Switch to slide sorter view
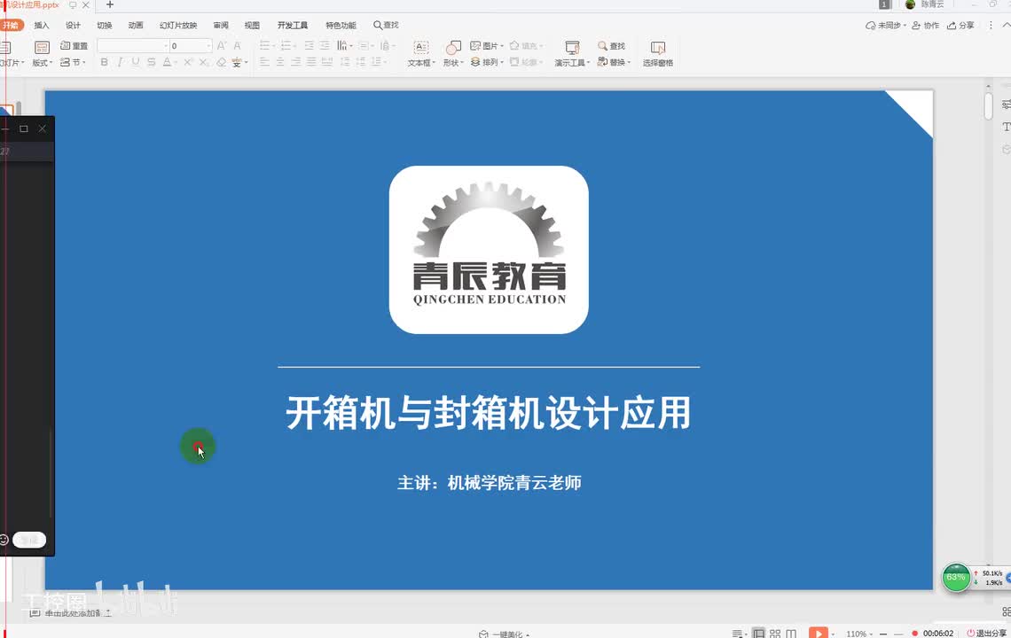Viewport: 1011px width, 638px height. coord(775,634)
